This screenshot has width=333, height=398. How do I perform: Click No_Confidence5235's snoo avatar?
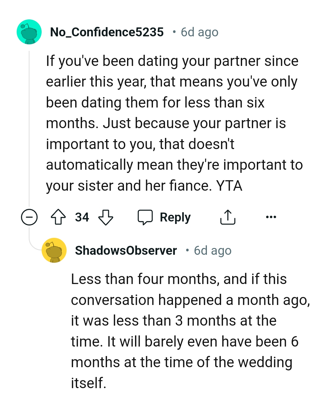click(29, 32)
